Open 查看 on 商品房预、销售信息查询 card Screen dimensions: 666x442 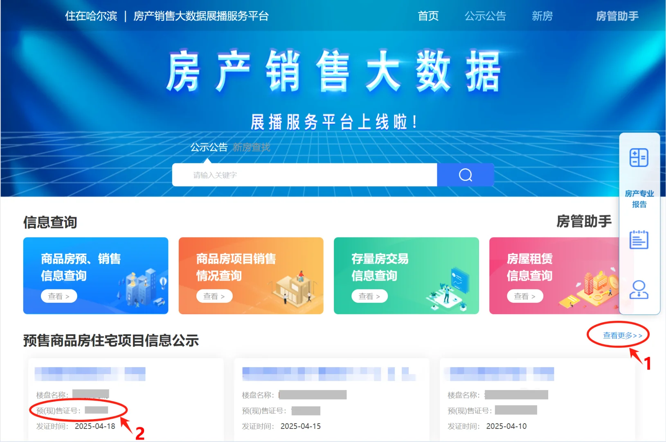[59, 296]
